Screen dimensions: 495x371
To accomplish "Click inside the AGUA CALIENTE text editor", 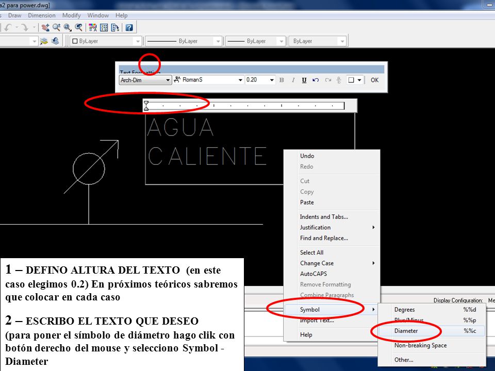I will [250, 149].
